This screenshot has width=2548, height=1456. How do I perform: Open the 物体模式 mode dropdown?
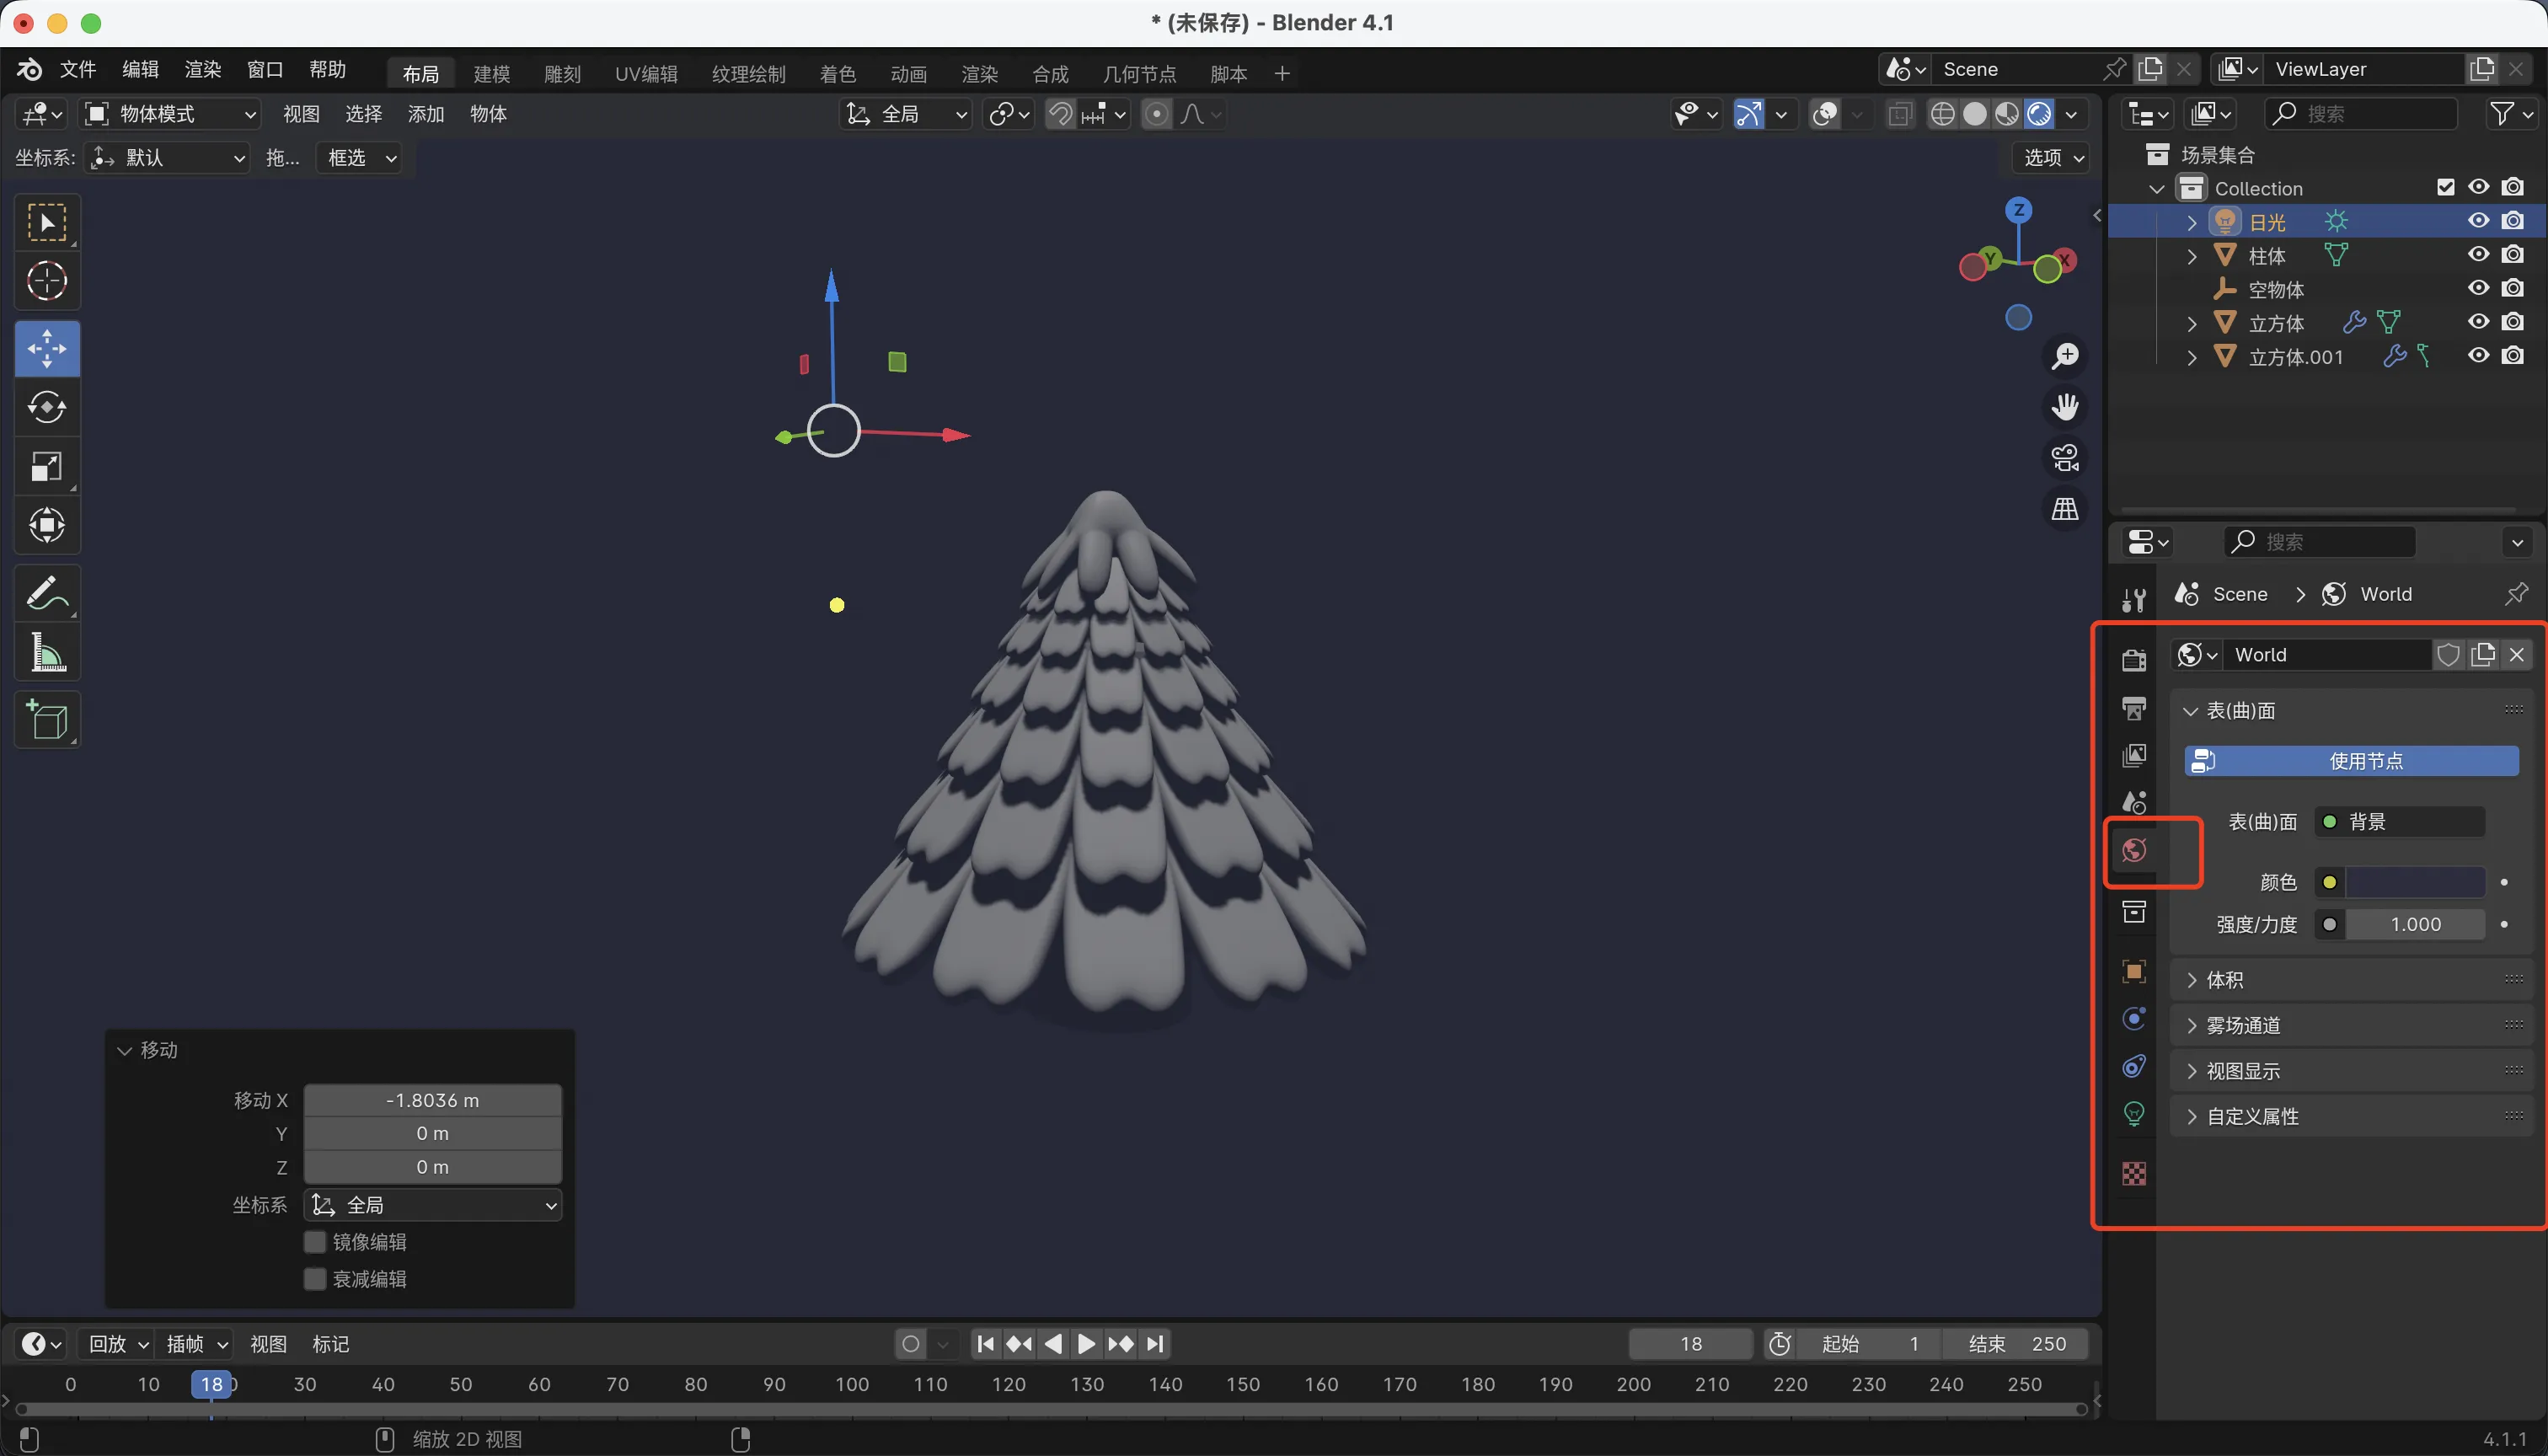170,114
